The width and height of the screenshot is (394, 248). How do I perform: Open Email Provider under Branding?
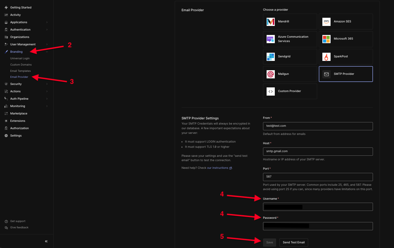tap(19, 77)
